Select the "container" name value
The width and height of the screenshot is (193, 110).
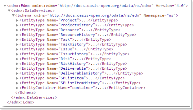[x=82, y=88]
